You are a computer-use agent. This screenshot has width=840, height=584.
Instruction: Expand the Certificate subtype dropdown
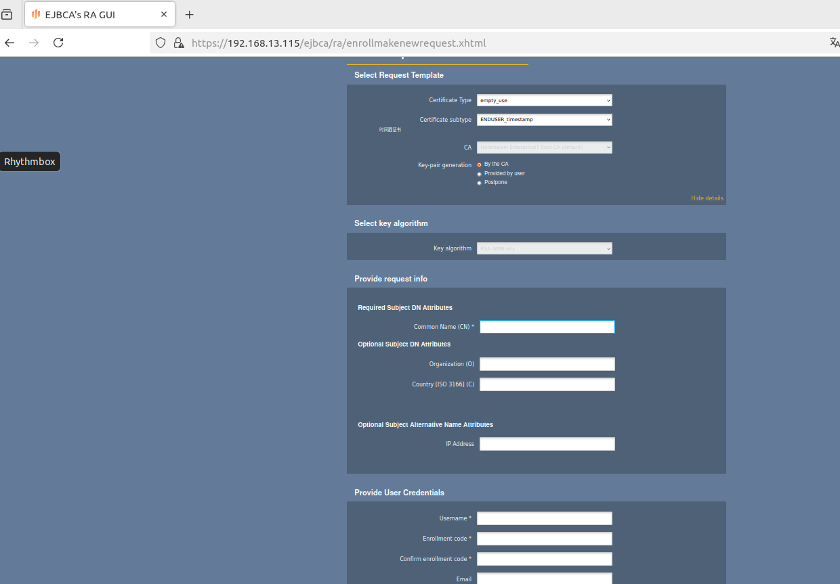coord(544,120)
